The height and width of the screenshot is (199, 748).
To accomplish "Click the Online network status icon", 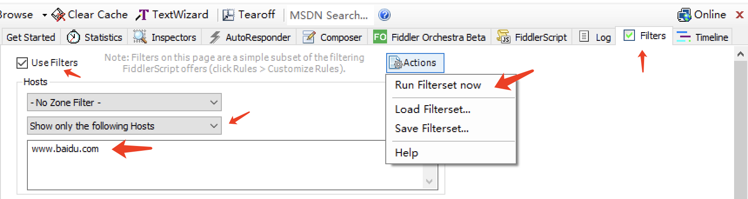I will tap(684, 15).
